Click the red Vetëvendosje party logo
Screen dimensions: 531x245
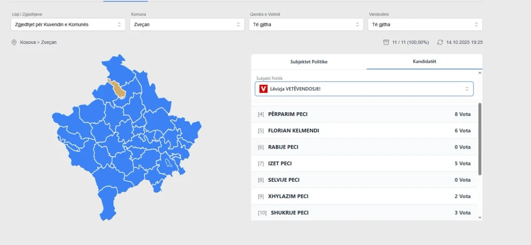[263, 88]
